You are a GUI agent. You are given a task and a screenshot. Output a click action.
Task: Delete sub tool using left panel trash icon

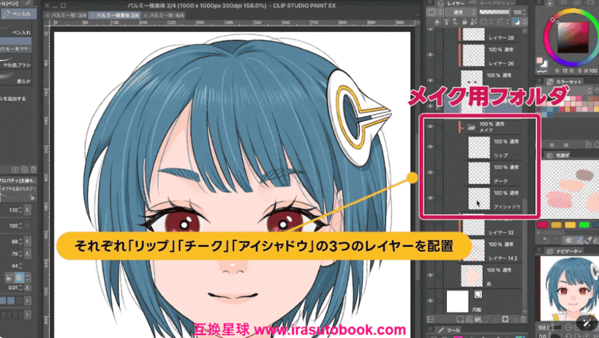(x=33, y=169)
